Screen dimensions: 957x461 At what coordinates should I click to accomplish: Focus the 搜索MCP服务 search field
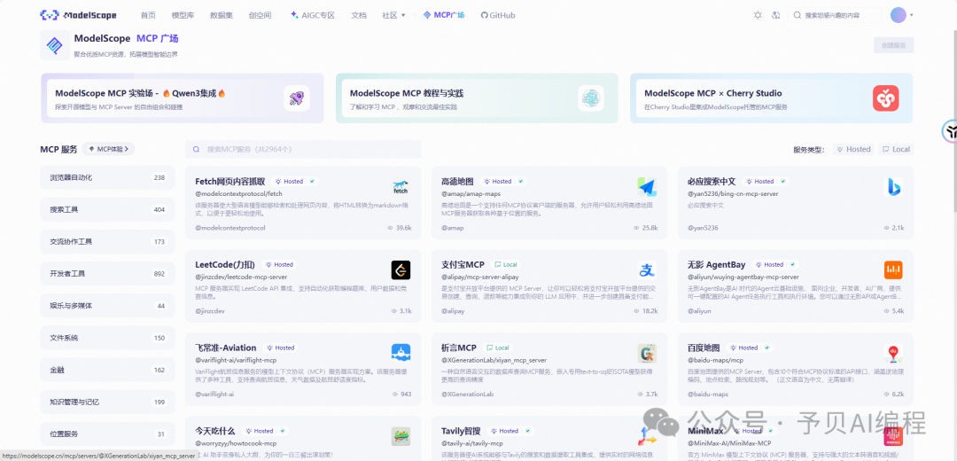pyautogui.click(x=303, y=149)
